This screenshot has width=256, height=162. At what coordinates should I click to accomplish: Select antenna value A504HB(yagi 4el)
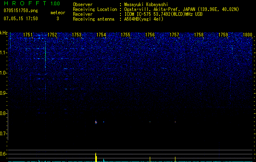click(144, 19)
